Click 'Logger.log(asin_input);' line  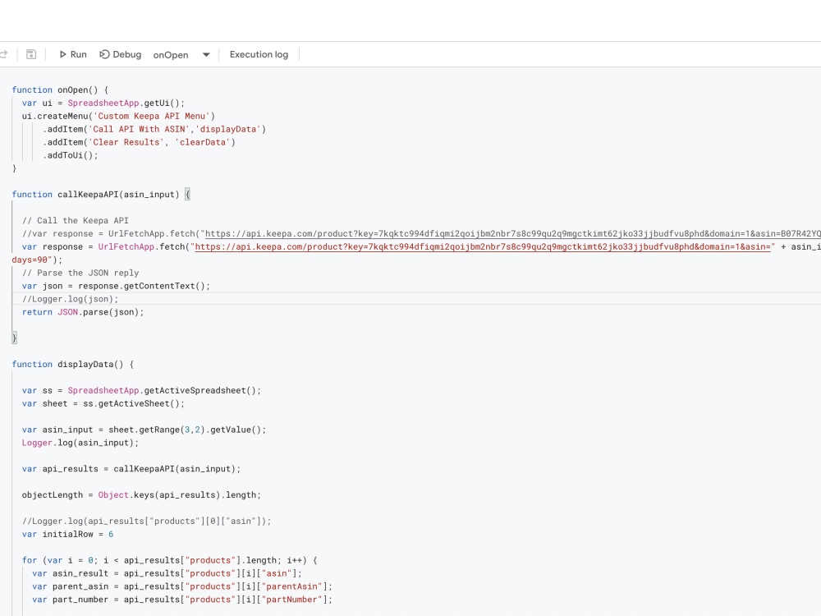click(80, 444)
